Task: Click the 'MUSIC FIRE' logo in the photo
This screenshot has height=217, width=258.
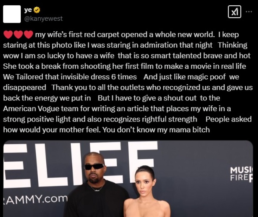Action: 241,174
